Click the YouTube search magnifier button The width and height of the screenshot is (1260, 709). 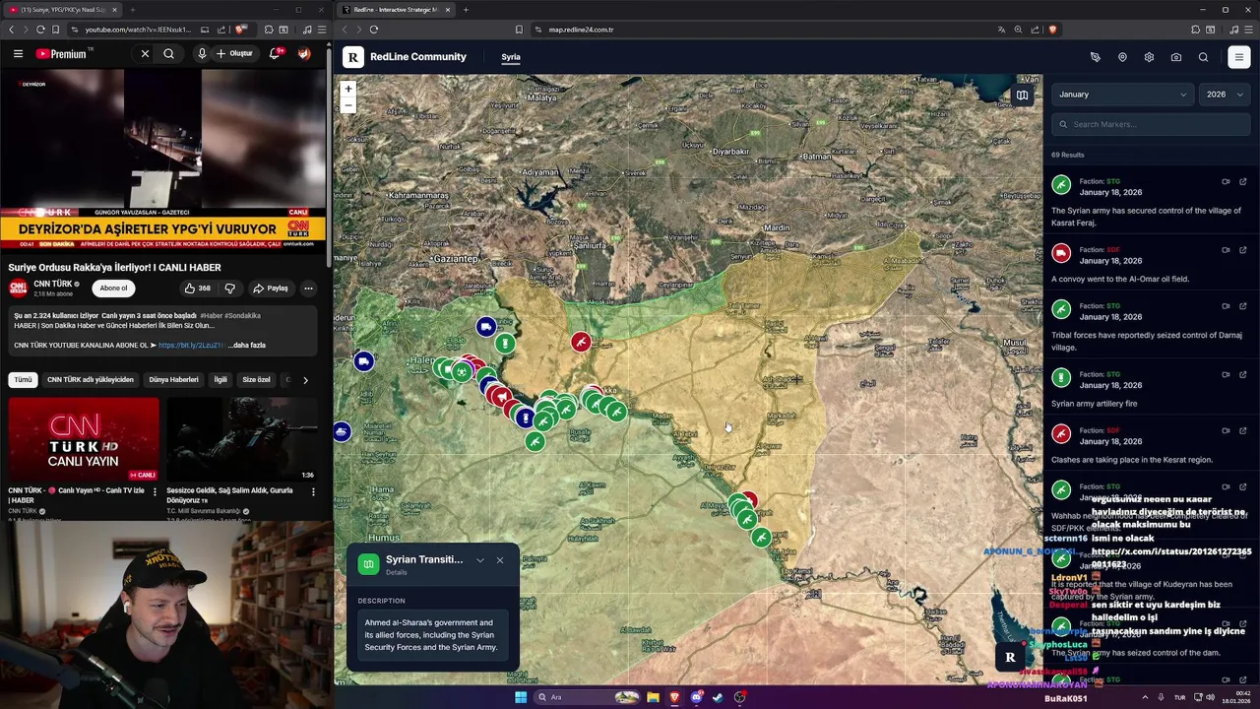pyautogui.click(x=168, y=53)
